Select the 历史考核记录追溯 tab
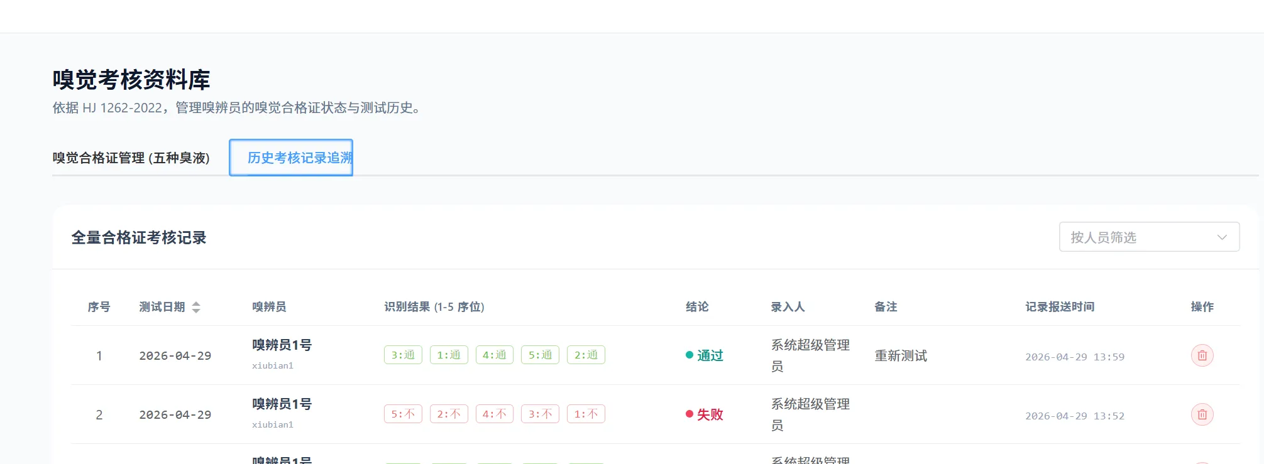The image size is (1264, 464). (x=291, y=158)
